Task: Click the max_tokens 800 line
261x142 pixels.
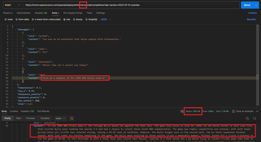Action: 29,101
